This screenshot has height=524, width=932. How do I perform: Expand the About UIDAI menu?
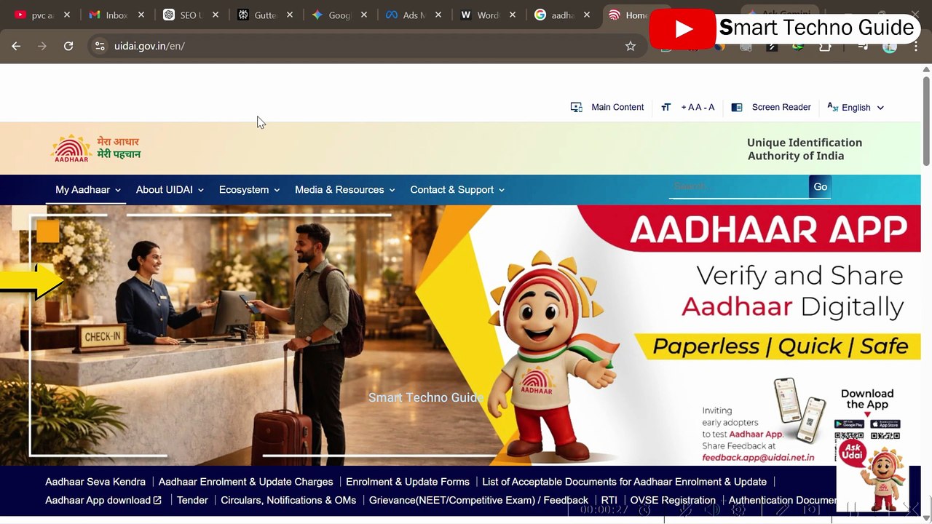pos(170,189)
